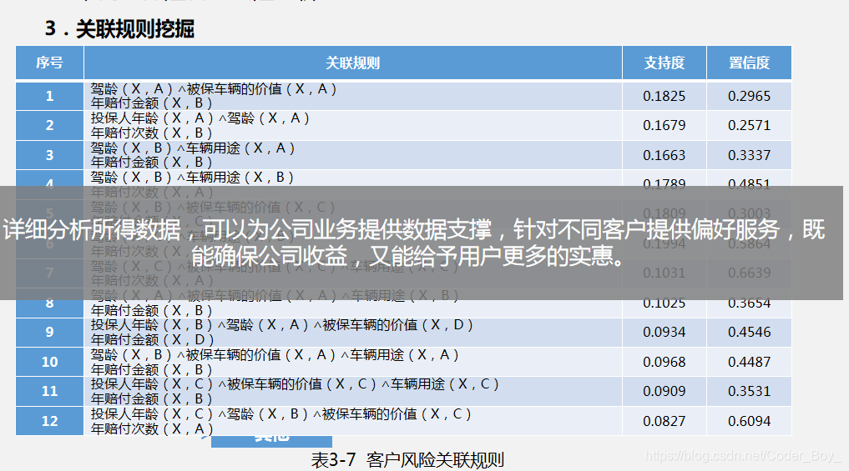This screenshot has width=849, height=471.
Task: Select support value 0.0934
Action: point(664,332)
